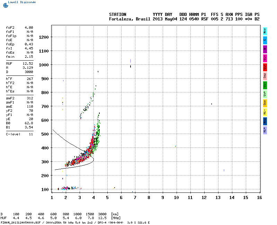Click the foF2 value 4.00

(x=29, y=28)
